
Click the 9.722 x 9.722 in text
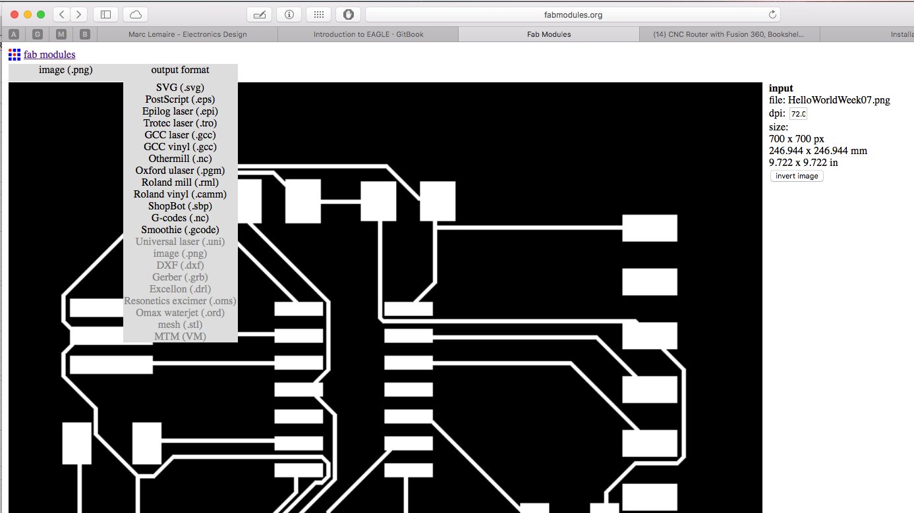pos(803,163)
